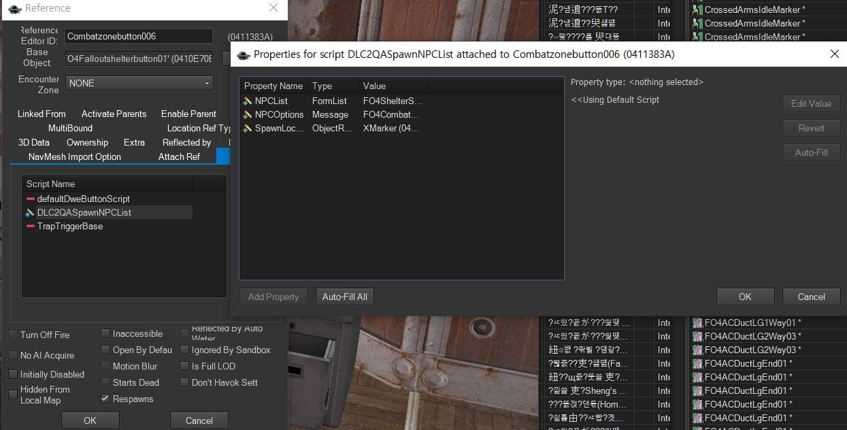
Task: Click the pencil icon of NPCList property
Action: click(x=248, y=101)
